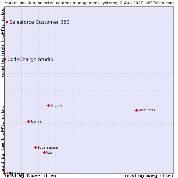This screenshot has height=178, width=178.
Task: Click 'used by low traffic sites' axis label
Action: coord(2,139)
